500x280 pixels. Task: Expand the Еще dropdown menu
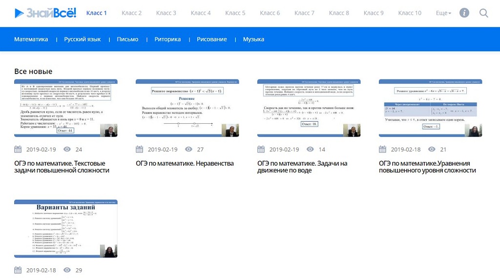(x=443, y=13)
